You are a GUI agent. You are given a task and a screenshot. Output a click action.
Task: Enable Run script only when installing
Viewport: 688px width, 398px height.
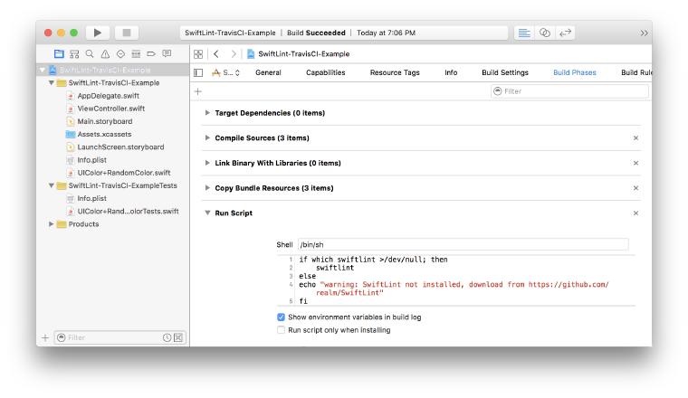(x=281, y=330)
